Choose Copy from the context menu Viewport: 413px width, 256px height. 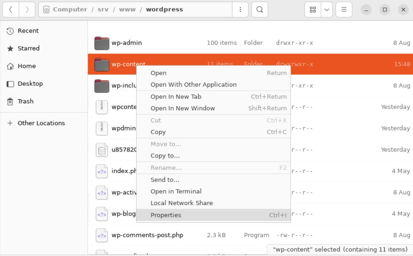tap(214, 132)
